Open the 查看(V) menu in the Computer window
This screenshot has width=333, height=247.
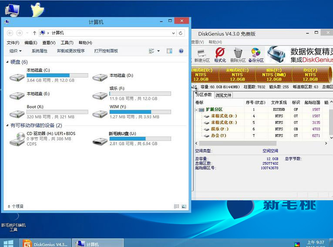point(49,43)
